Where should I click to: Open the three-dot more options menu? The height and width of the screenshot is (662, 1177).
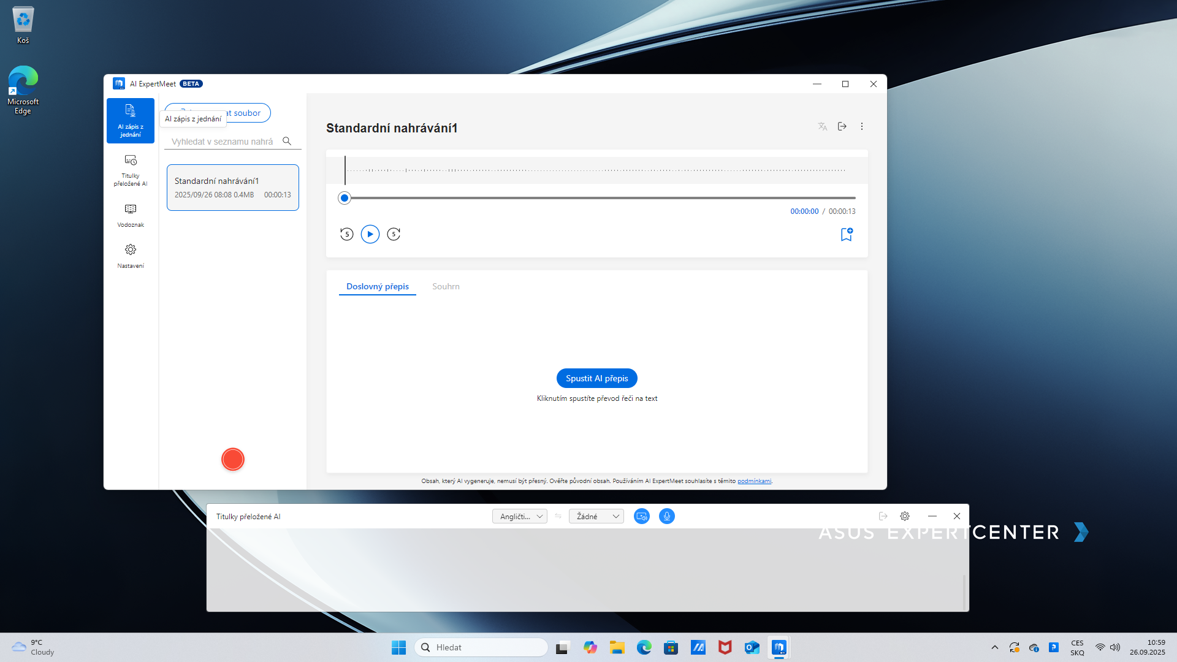(x=862, y=126)
